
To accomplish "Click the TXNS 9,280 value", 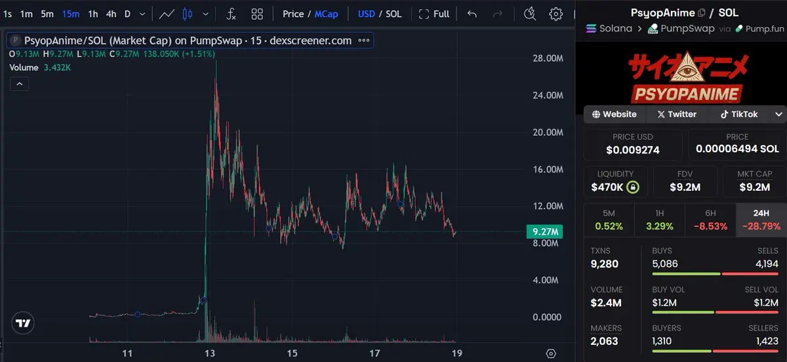I will [x=605, y=264].
